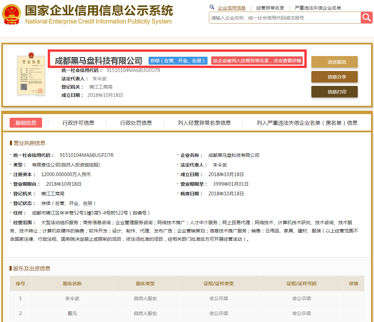Viewport: 374px width, 322px height.
Task: Open the business license thumbnail image
Action: pyautogui.click(x=31, y=76)
